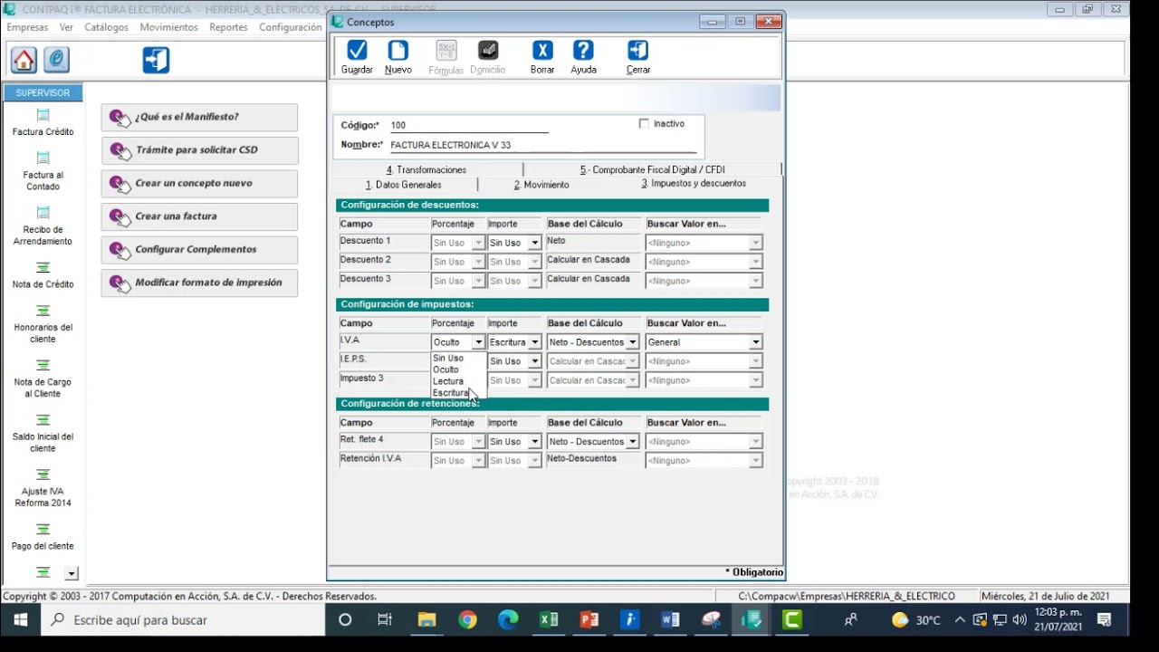Toggle the Inactivo checkbox
1159x652 pixels.
644,124
